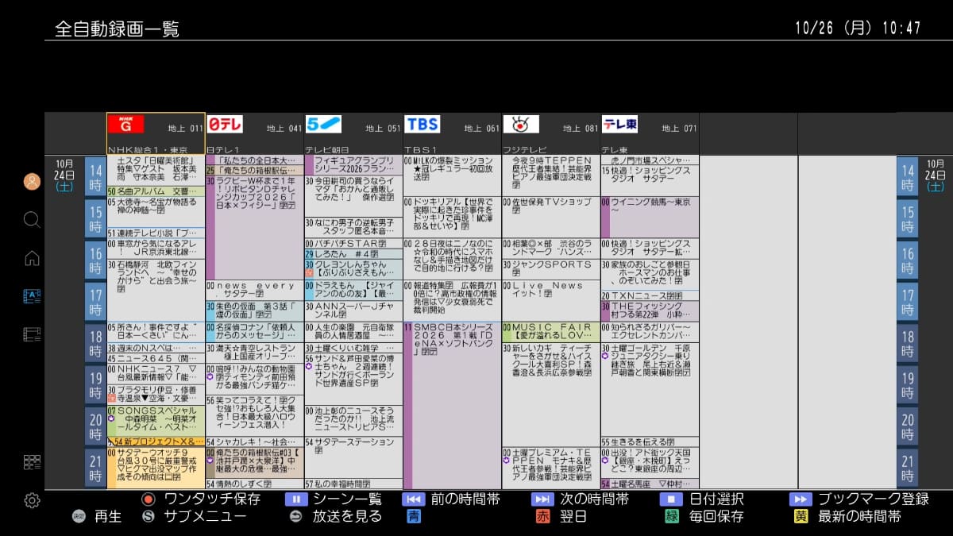The height and width of the screenshot is (536, 953).
Task: Click the シーン一覧 label
Action: (347, 499)
